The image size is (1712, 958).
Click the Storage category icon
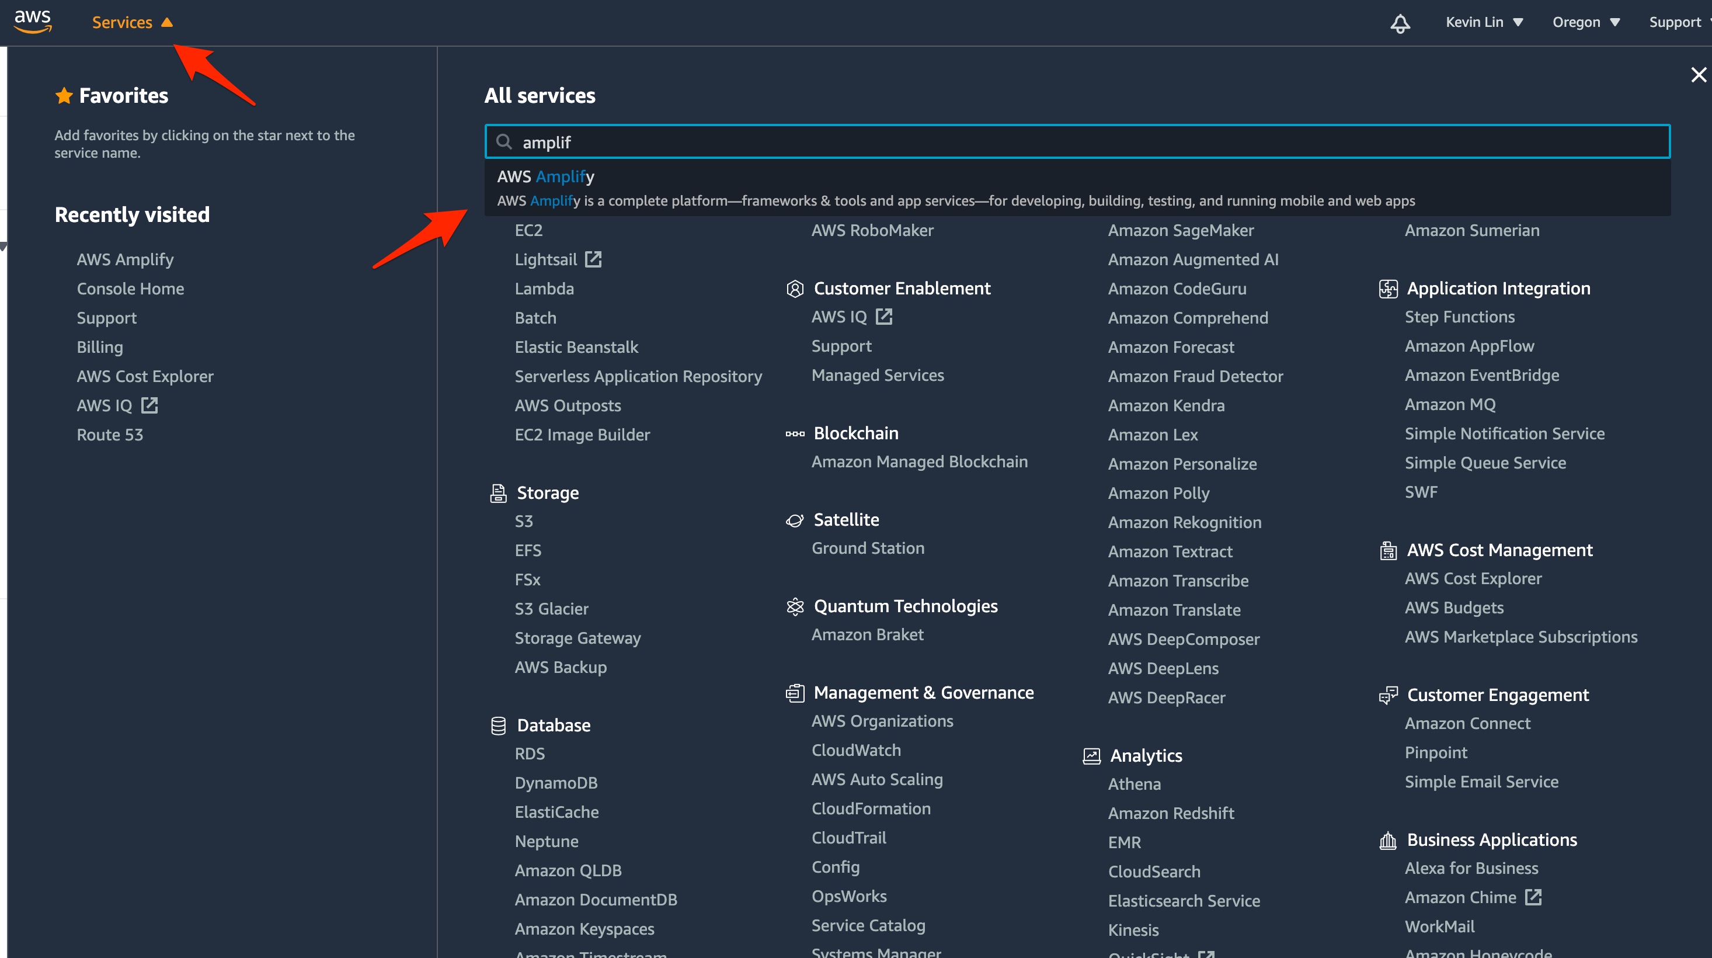(498, 493)
